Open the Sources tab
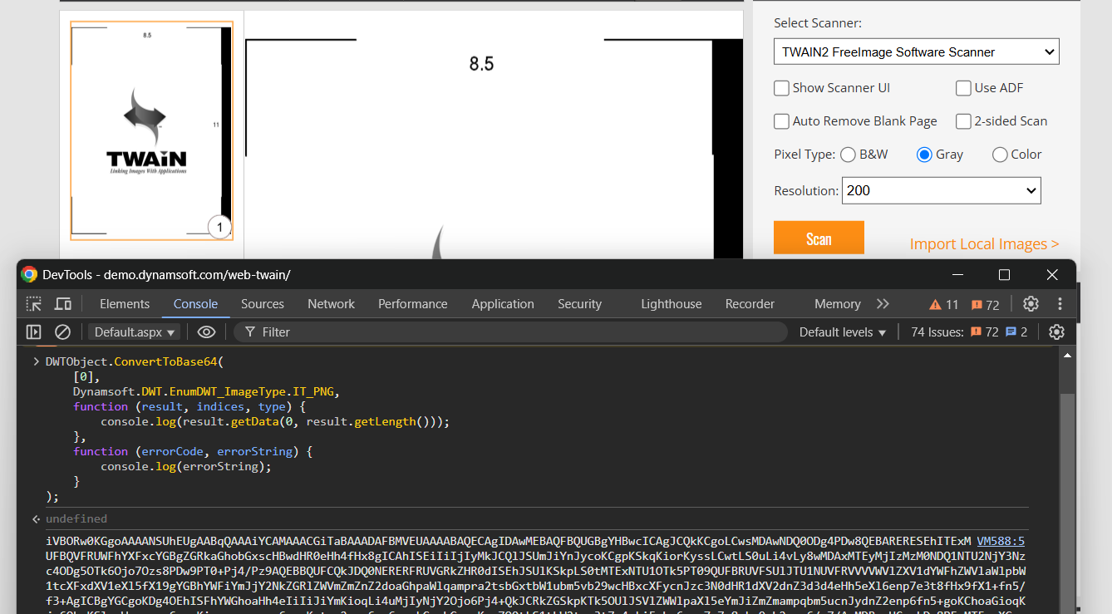Image resolution: width=1112 pixels, height=614 pixels. 263,304
